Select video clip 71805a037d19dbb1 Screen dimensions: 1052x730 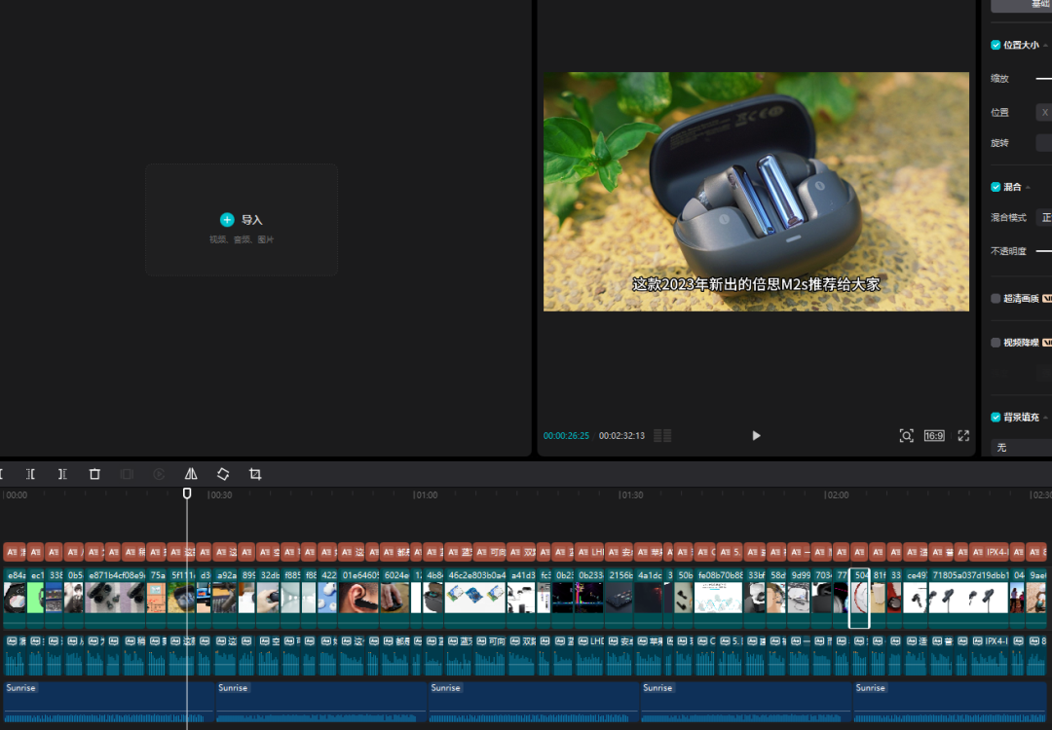click(x=969, y=598)
